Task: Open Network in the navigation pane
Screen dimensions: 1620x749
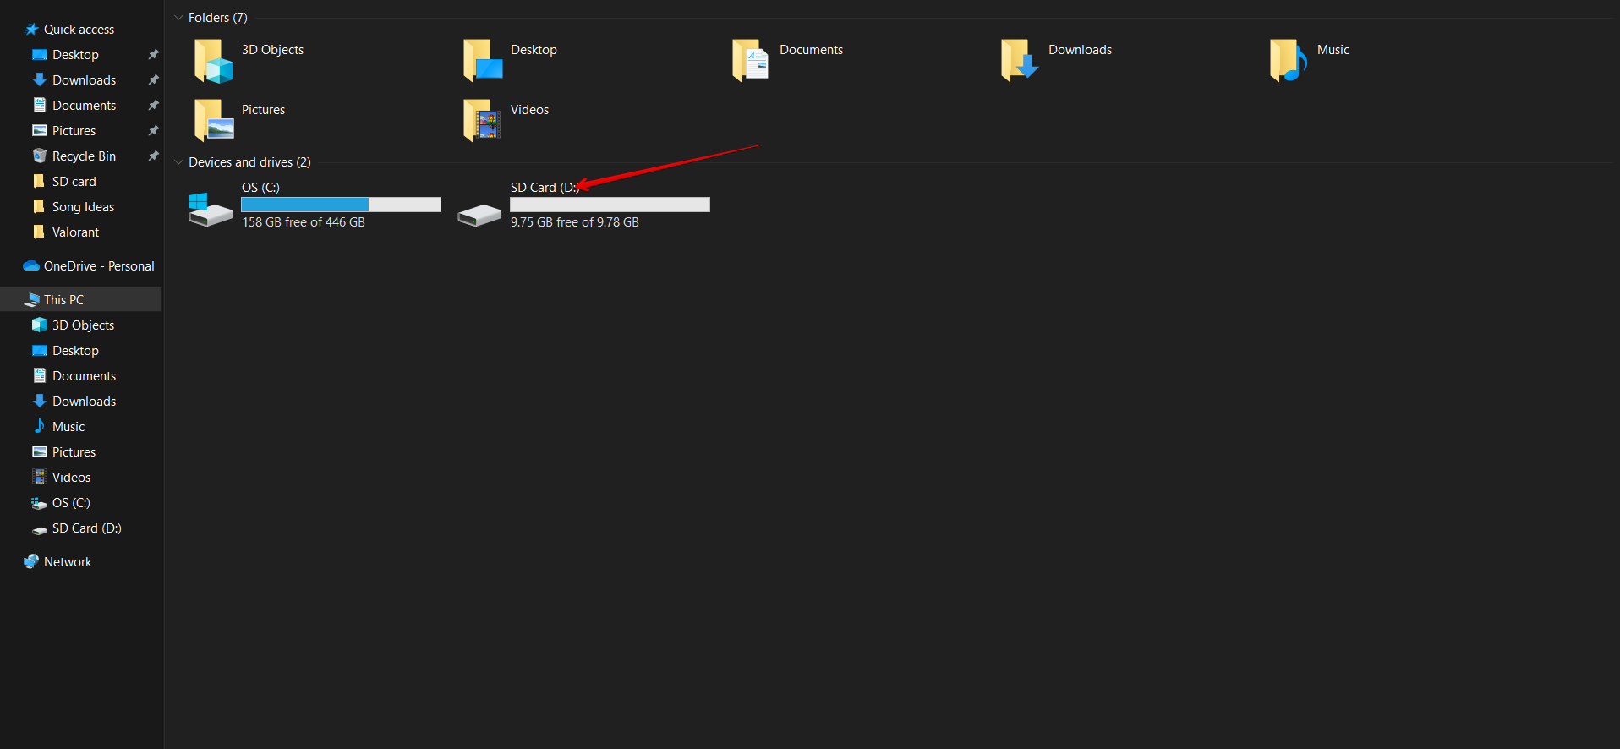Action: pos(68,562)
